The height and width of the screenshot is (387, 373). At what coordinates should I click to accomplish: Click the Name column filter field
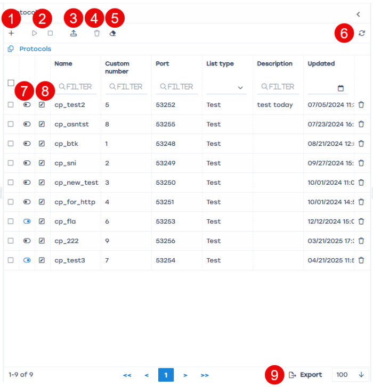(77, 87)
